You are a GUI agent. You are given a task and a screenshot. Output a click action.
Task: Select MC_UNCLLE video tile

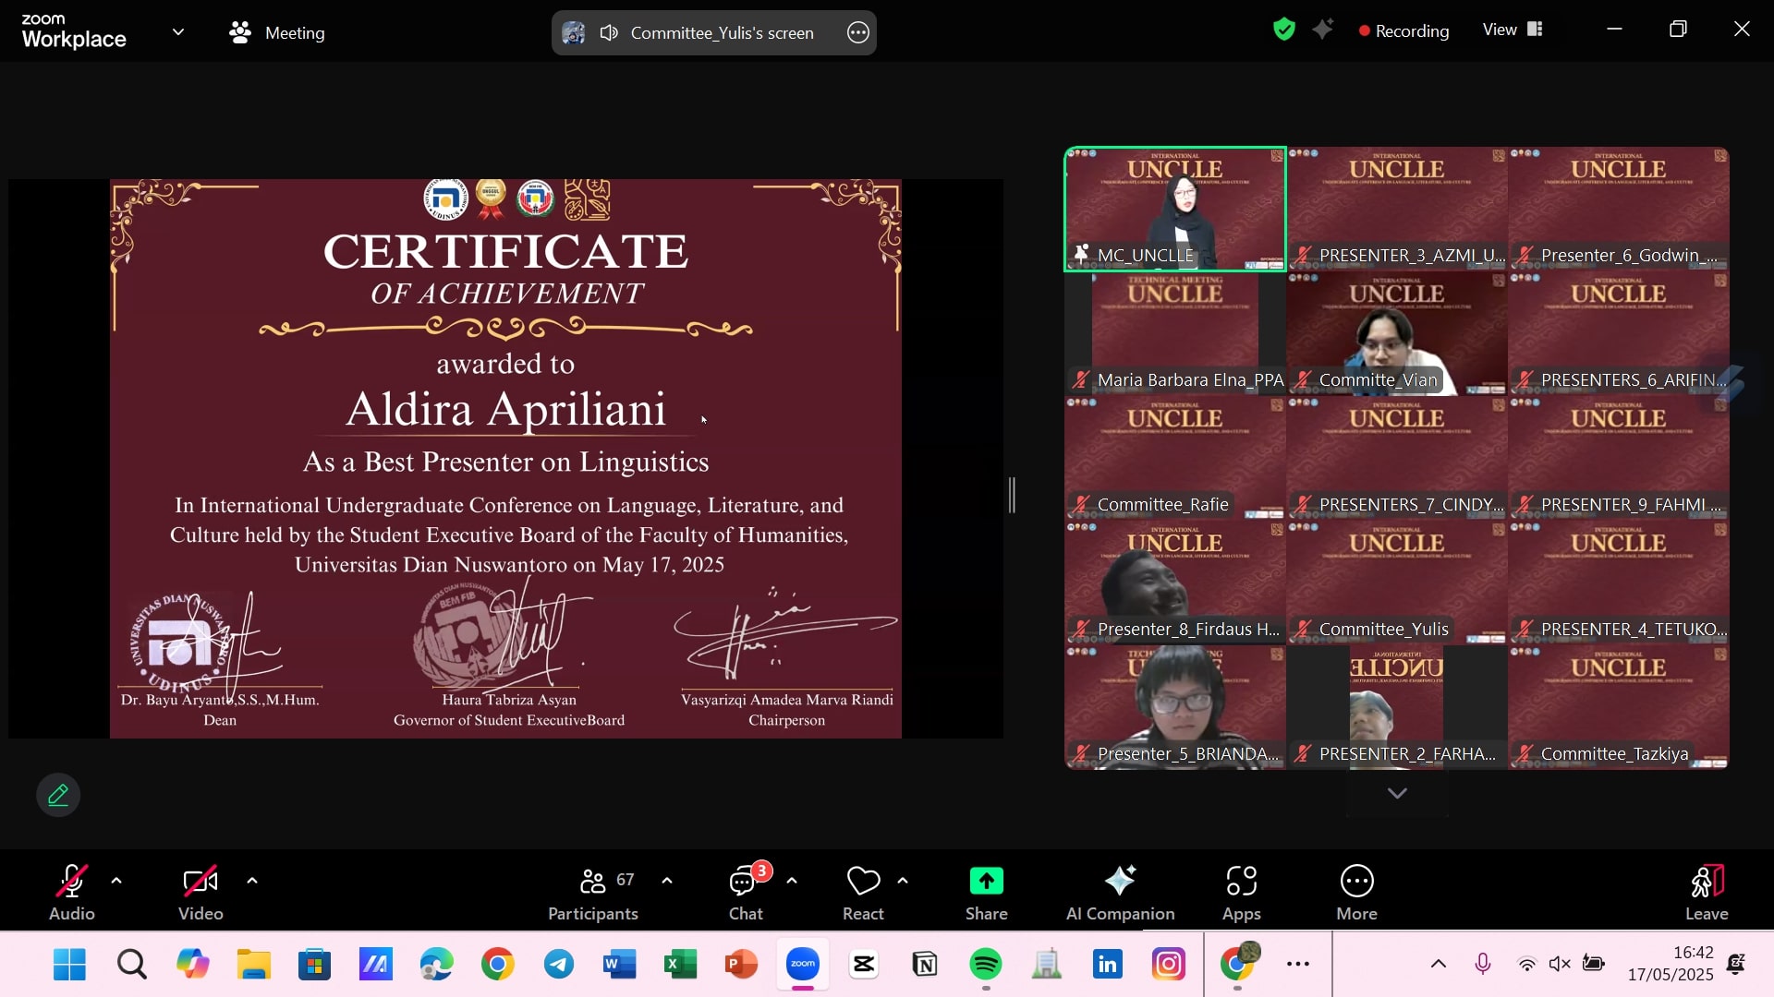pyautogui.click(x=1175, y=210)
